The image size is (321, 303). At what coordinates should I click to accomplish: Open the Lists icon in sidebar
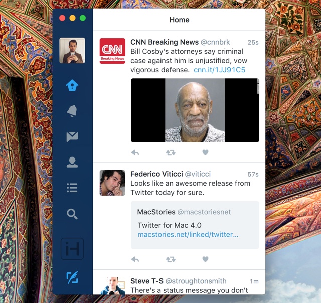coord(72,188)
